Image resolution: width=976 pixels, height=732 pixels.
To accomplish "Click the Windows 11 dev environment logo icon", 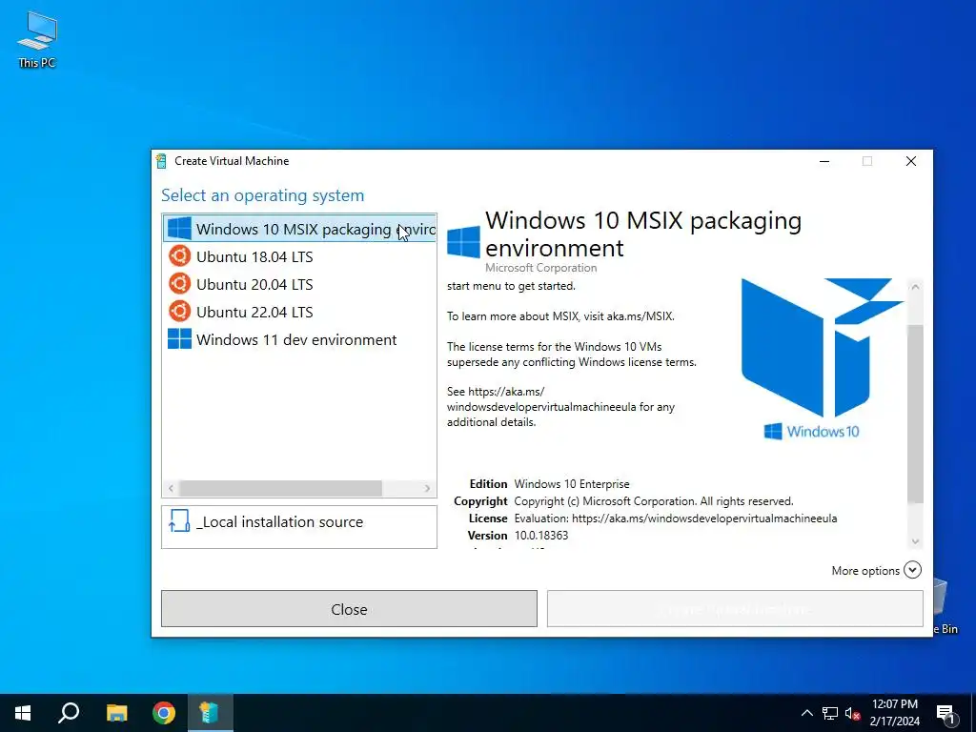I will pyautogui.click(x=179, y=339).
